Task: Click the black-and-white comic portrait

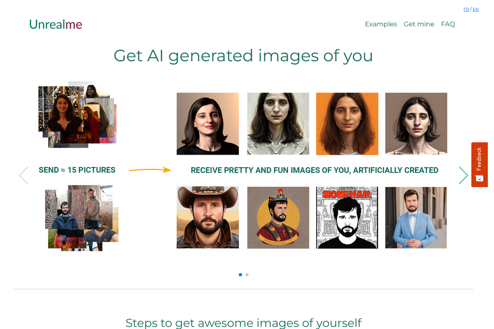Action: [347, 218]
